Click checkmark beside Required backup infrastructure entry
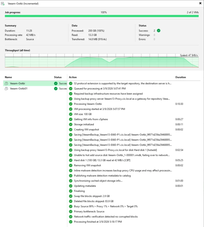Screen dimensions: 204x227 tap(71, 94)
